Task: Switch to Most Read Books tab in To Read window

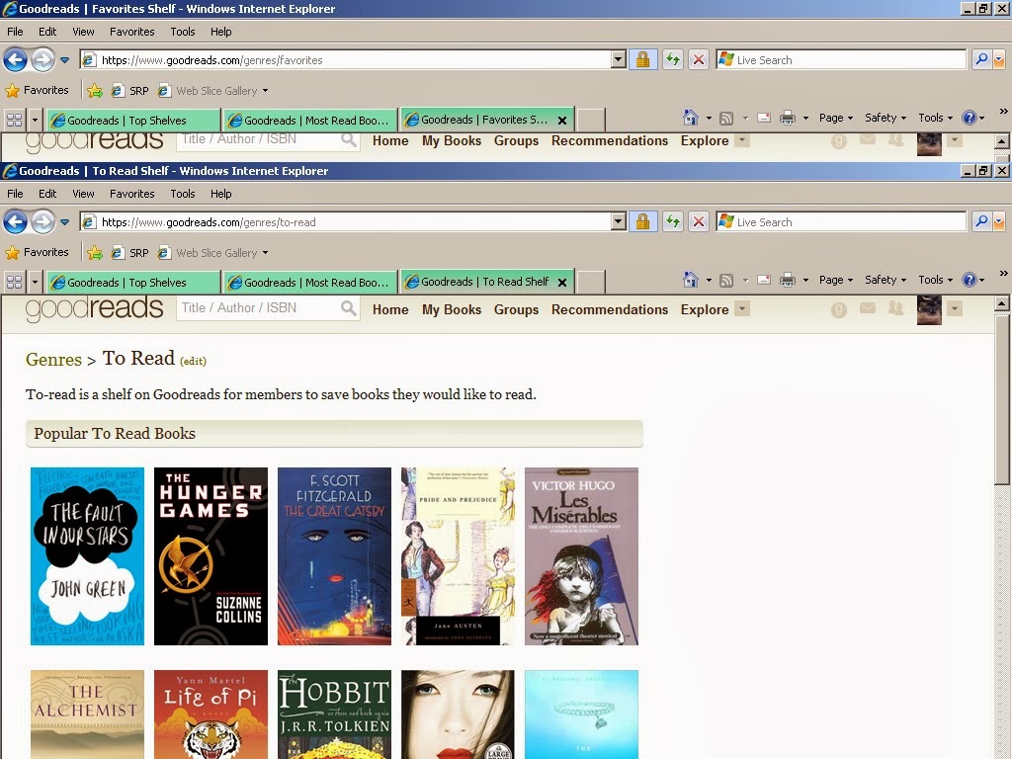Action: 309,282
